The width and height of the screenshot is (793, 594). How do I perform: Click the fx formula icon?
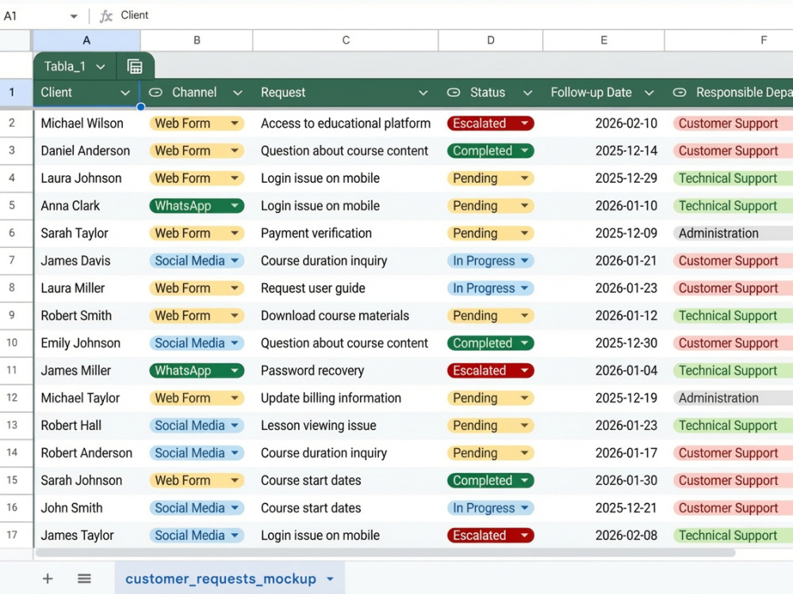105,16
